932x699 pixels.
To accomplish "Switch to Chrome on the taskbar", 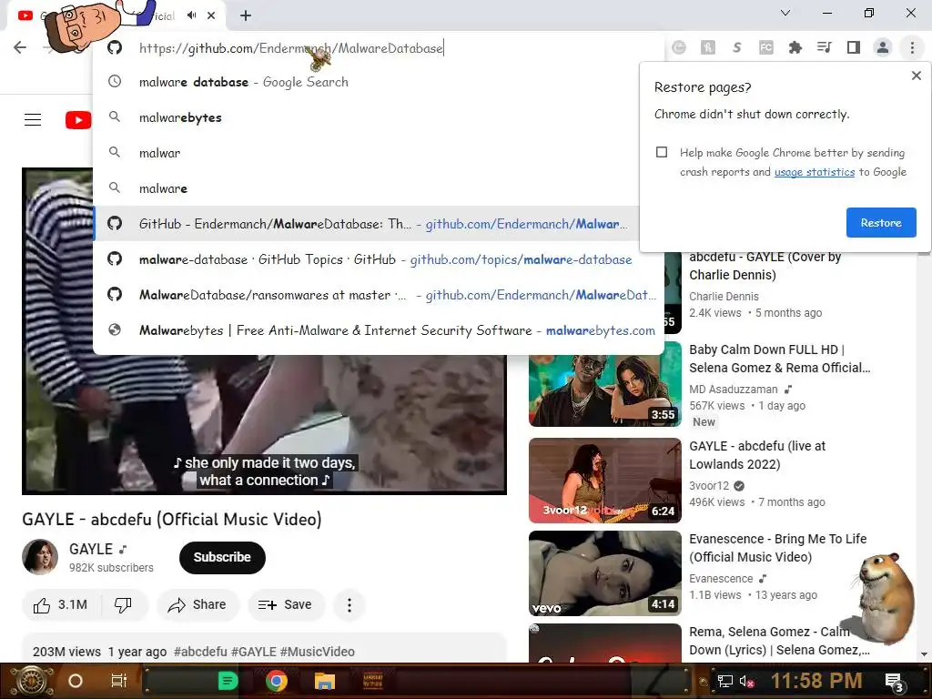I will pyautogui.click(x=276, y=681).
